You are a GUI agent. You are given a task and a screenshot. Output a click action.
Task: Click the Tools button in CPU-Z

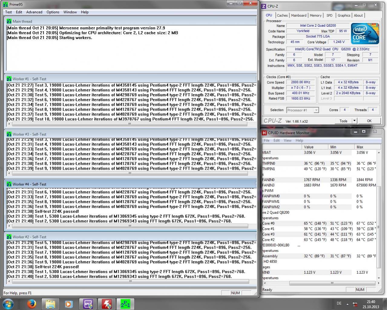343,121
